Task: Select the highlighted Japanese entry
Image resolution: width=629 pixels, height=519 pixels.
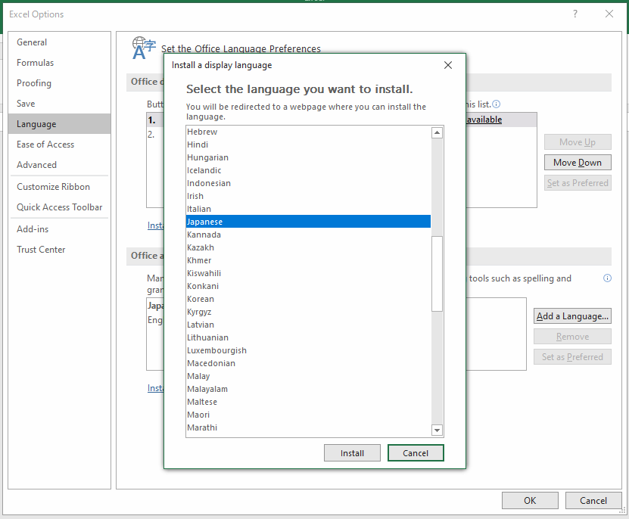Action: click(x=308, y=222)
